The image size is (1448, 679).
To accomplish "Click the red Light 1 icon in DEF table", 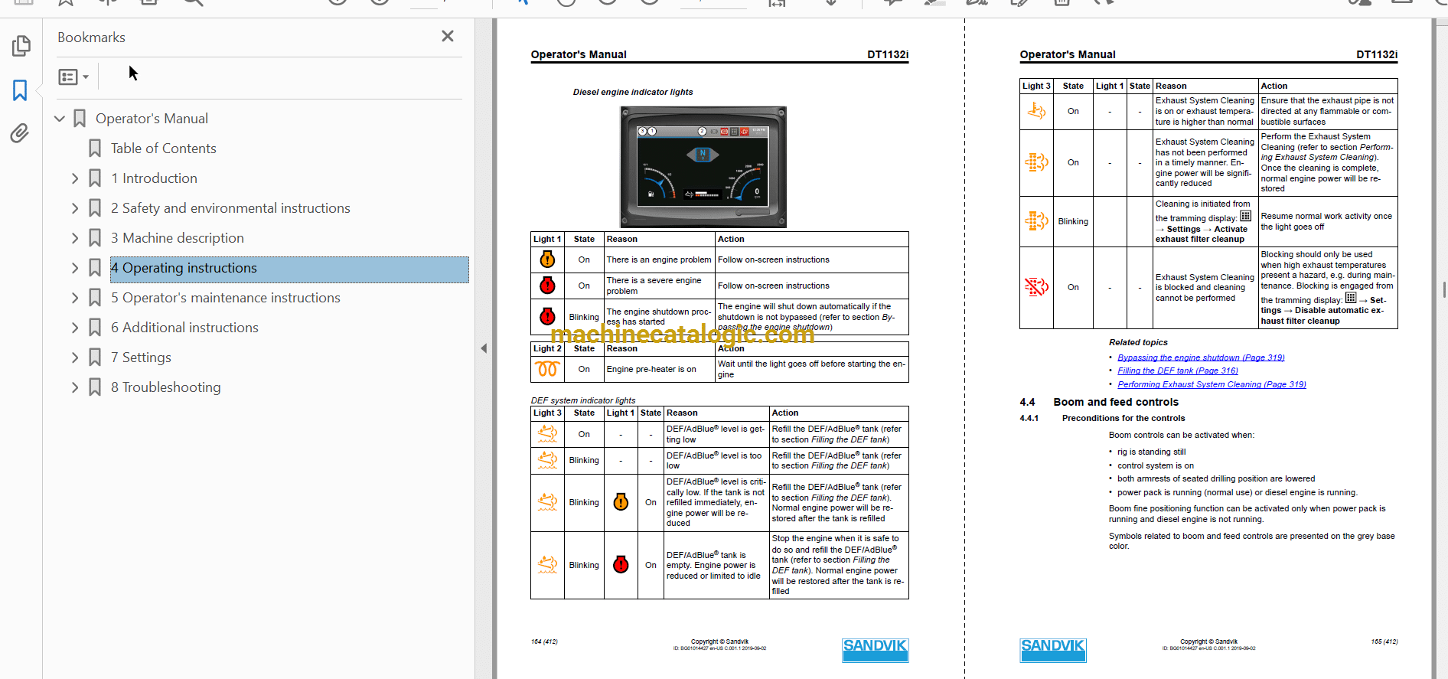I will coord(621,565).
